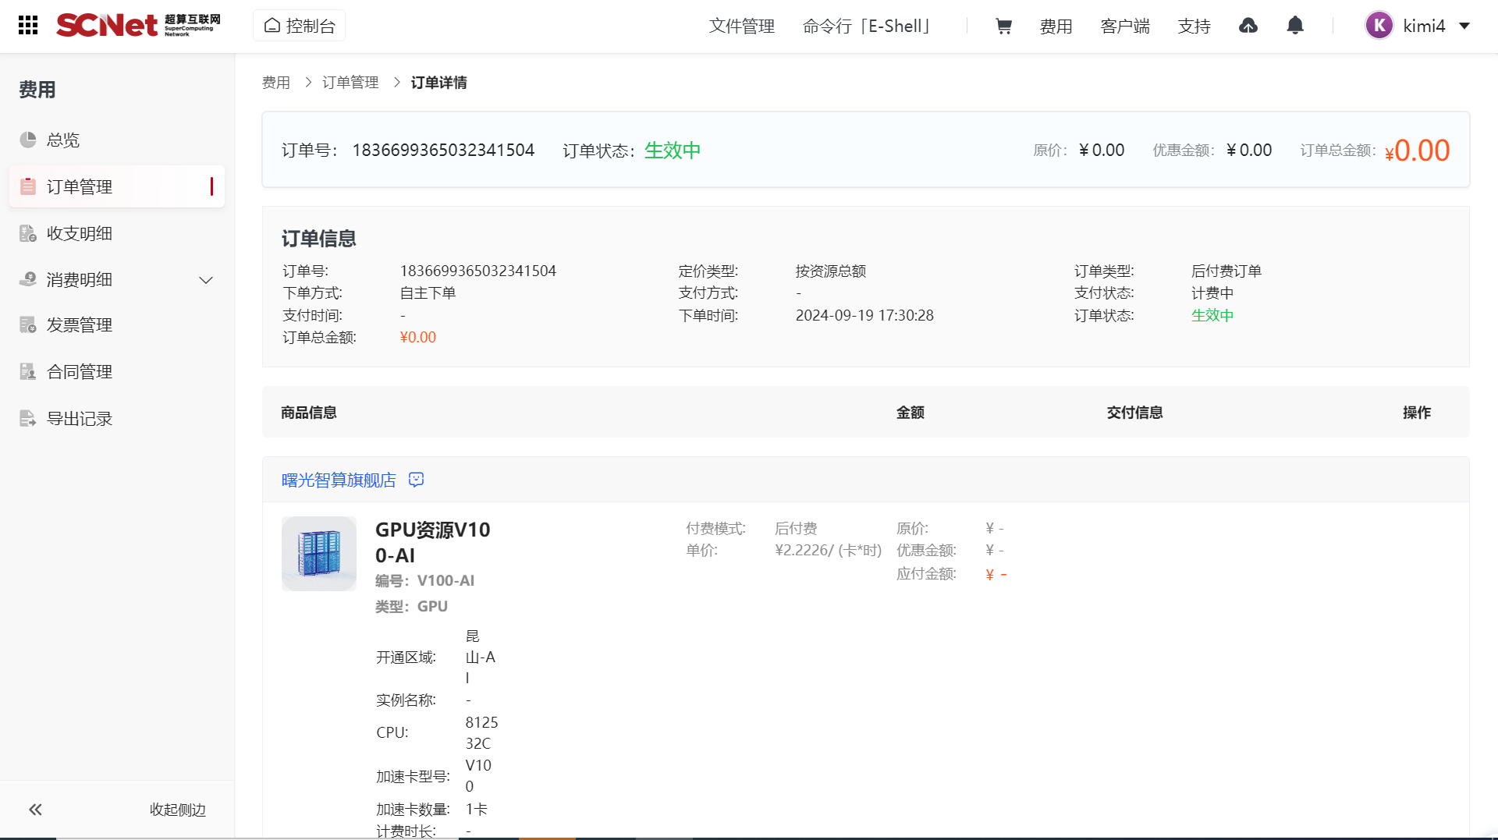Click the shopping cart icon

coord(1003,27)
